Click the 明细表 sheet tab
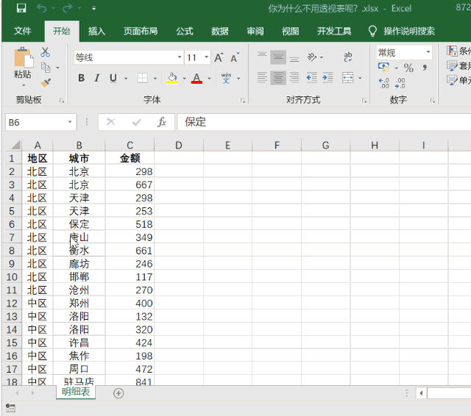471x416 pixels. [x=76, y=392]
